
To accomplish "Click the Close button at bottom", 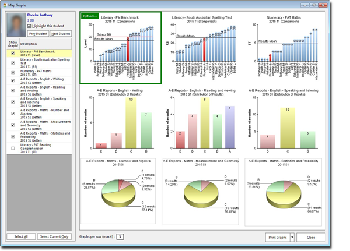I will [x=311, y=237].
